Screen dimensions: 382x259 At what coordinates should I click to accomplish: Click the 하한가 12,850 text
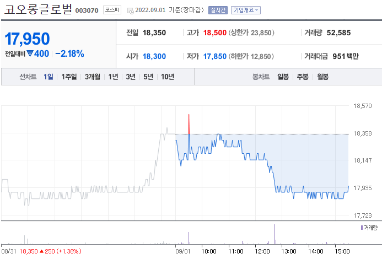pyautogui.click(x=251, y=56)
